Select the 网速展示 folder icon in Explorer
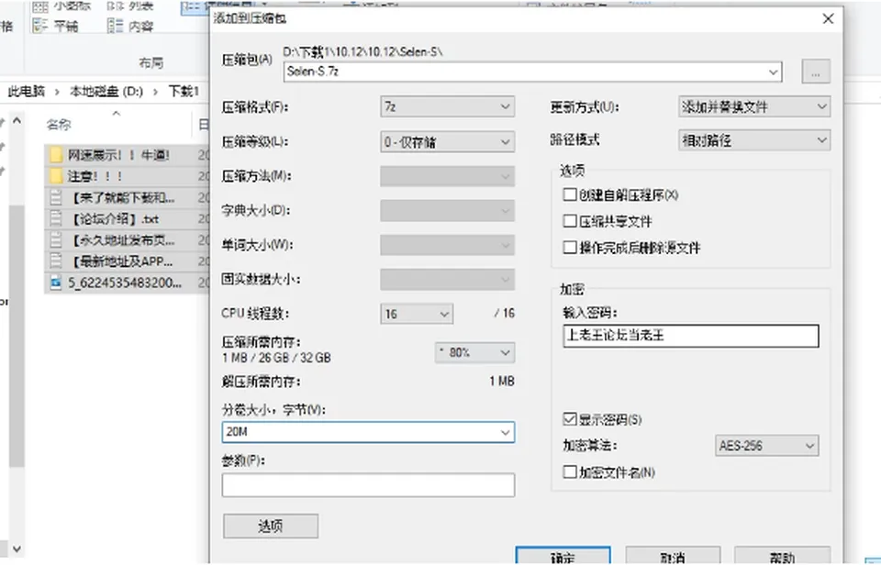Image resolution: width=881 pixels, height=565 pixels. click(56, 155)
